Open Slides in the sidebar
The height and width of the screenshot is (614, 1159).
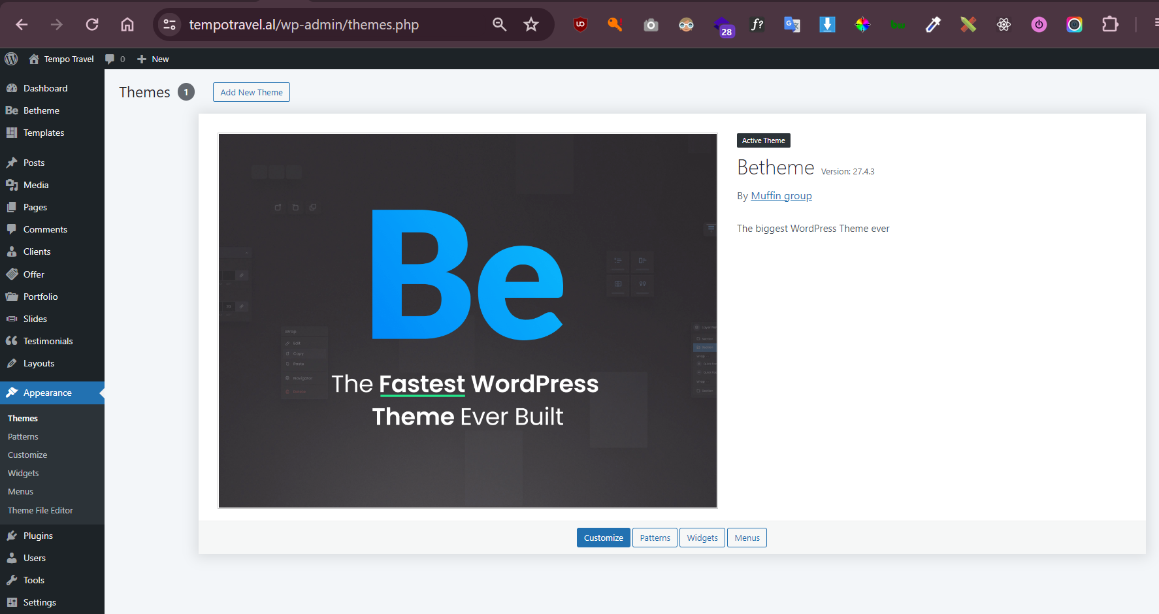coord(52,319)
